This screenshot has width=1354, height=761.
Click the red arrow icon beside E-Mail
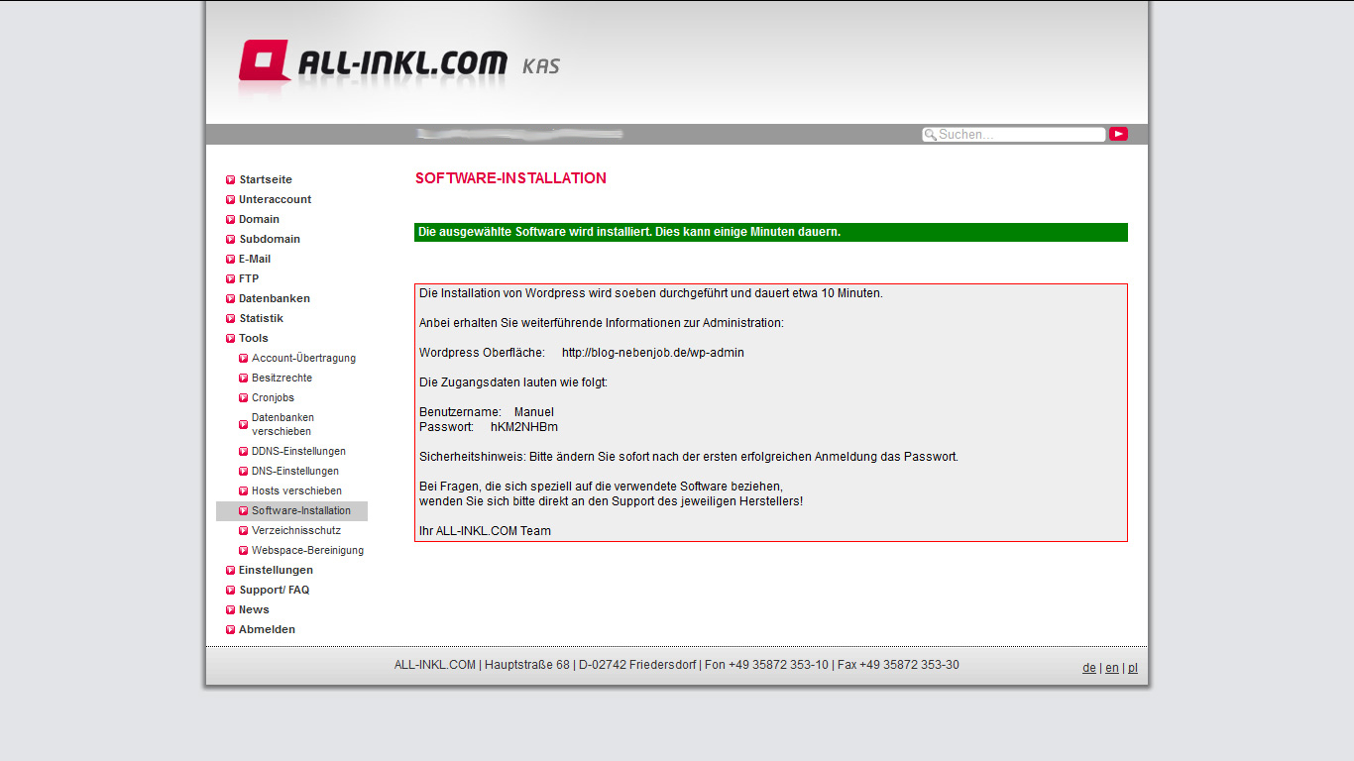click(x=230, y=260)
